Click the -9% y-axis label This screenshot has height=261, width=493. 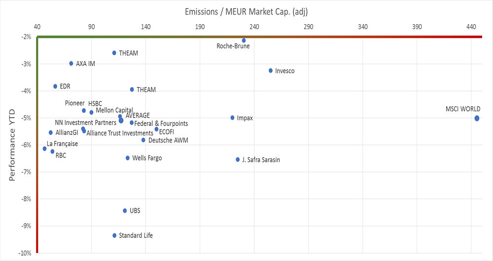[x=27, y=226]
